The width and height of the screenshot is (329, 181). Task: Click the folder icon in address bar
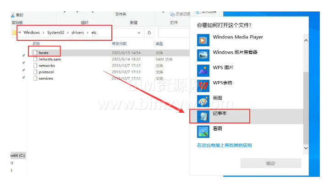[x=14, y=33]
